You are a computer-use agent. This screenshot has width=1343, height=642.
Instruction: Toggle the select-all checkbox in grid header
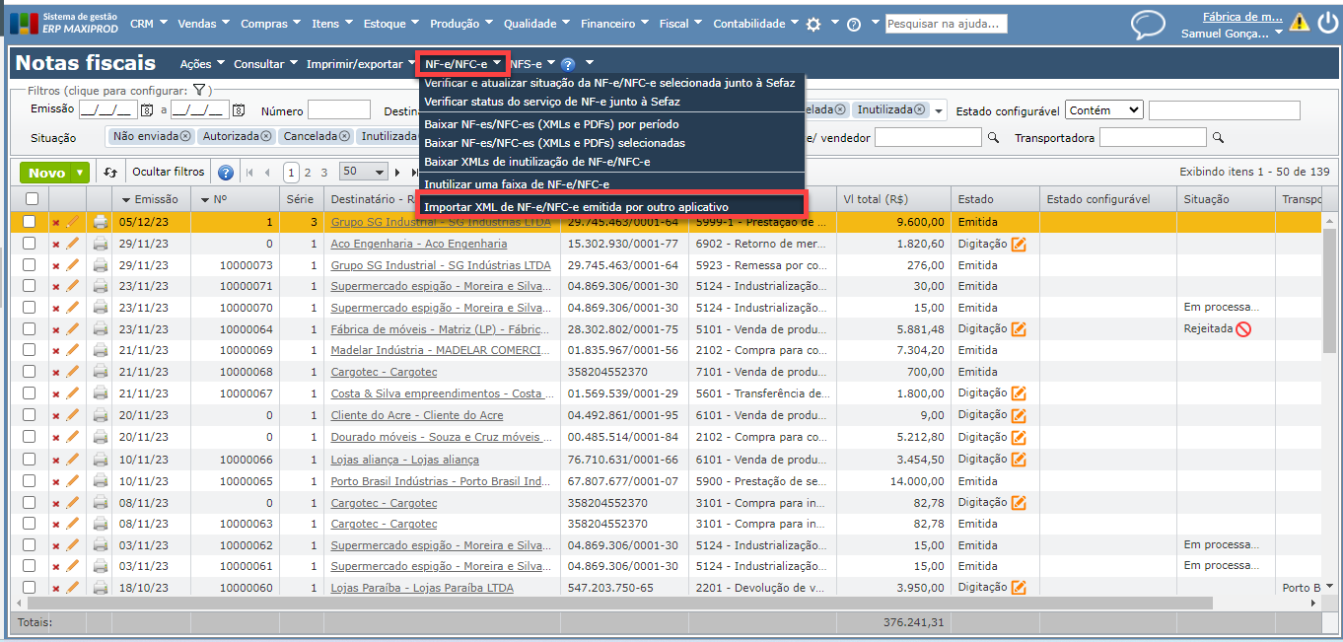point(31,199)
